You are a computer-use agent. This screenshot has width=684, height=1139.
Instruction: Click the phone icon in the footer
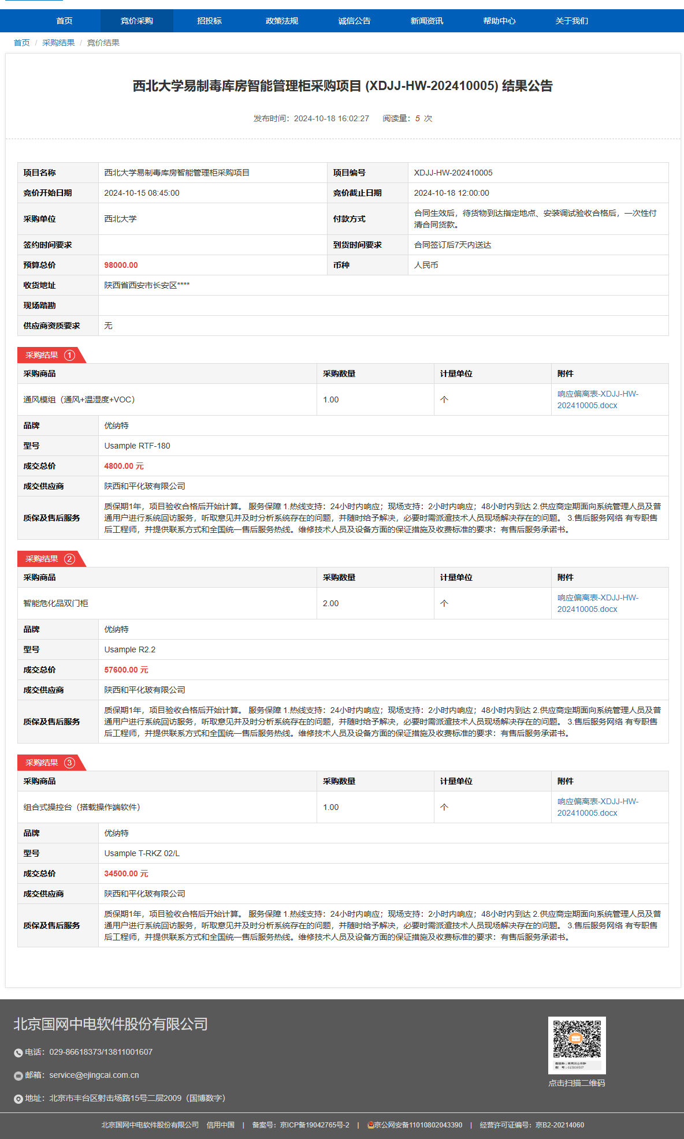(18, 1052)
